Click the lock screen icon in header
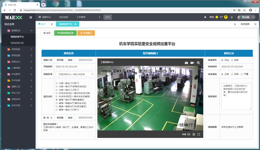Screen dimensions: 260x150 tap(205, 17)
